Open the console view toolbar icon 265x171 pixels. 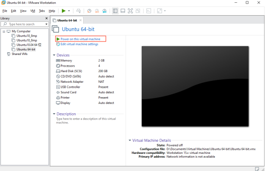pyautogui.click(x=149, y=11)
